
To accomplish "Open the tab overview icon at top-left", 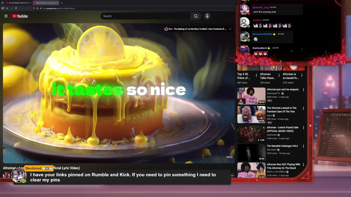I will (x=2, y=3).
